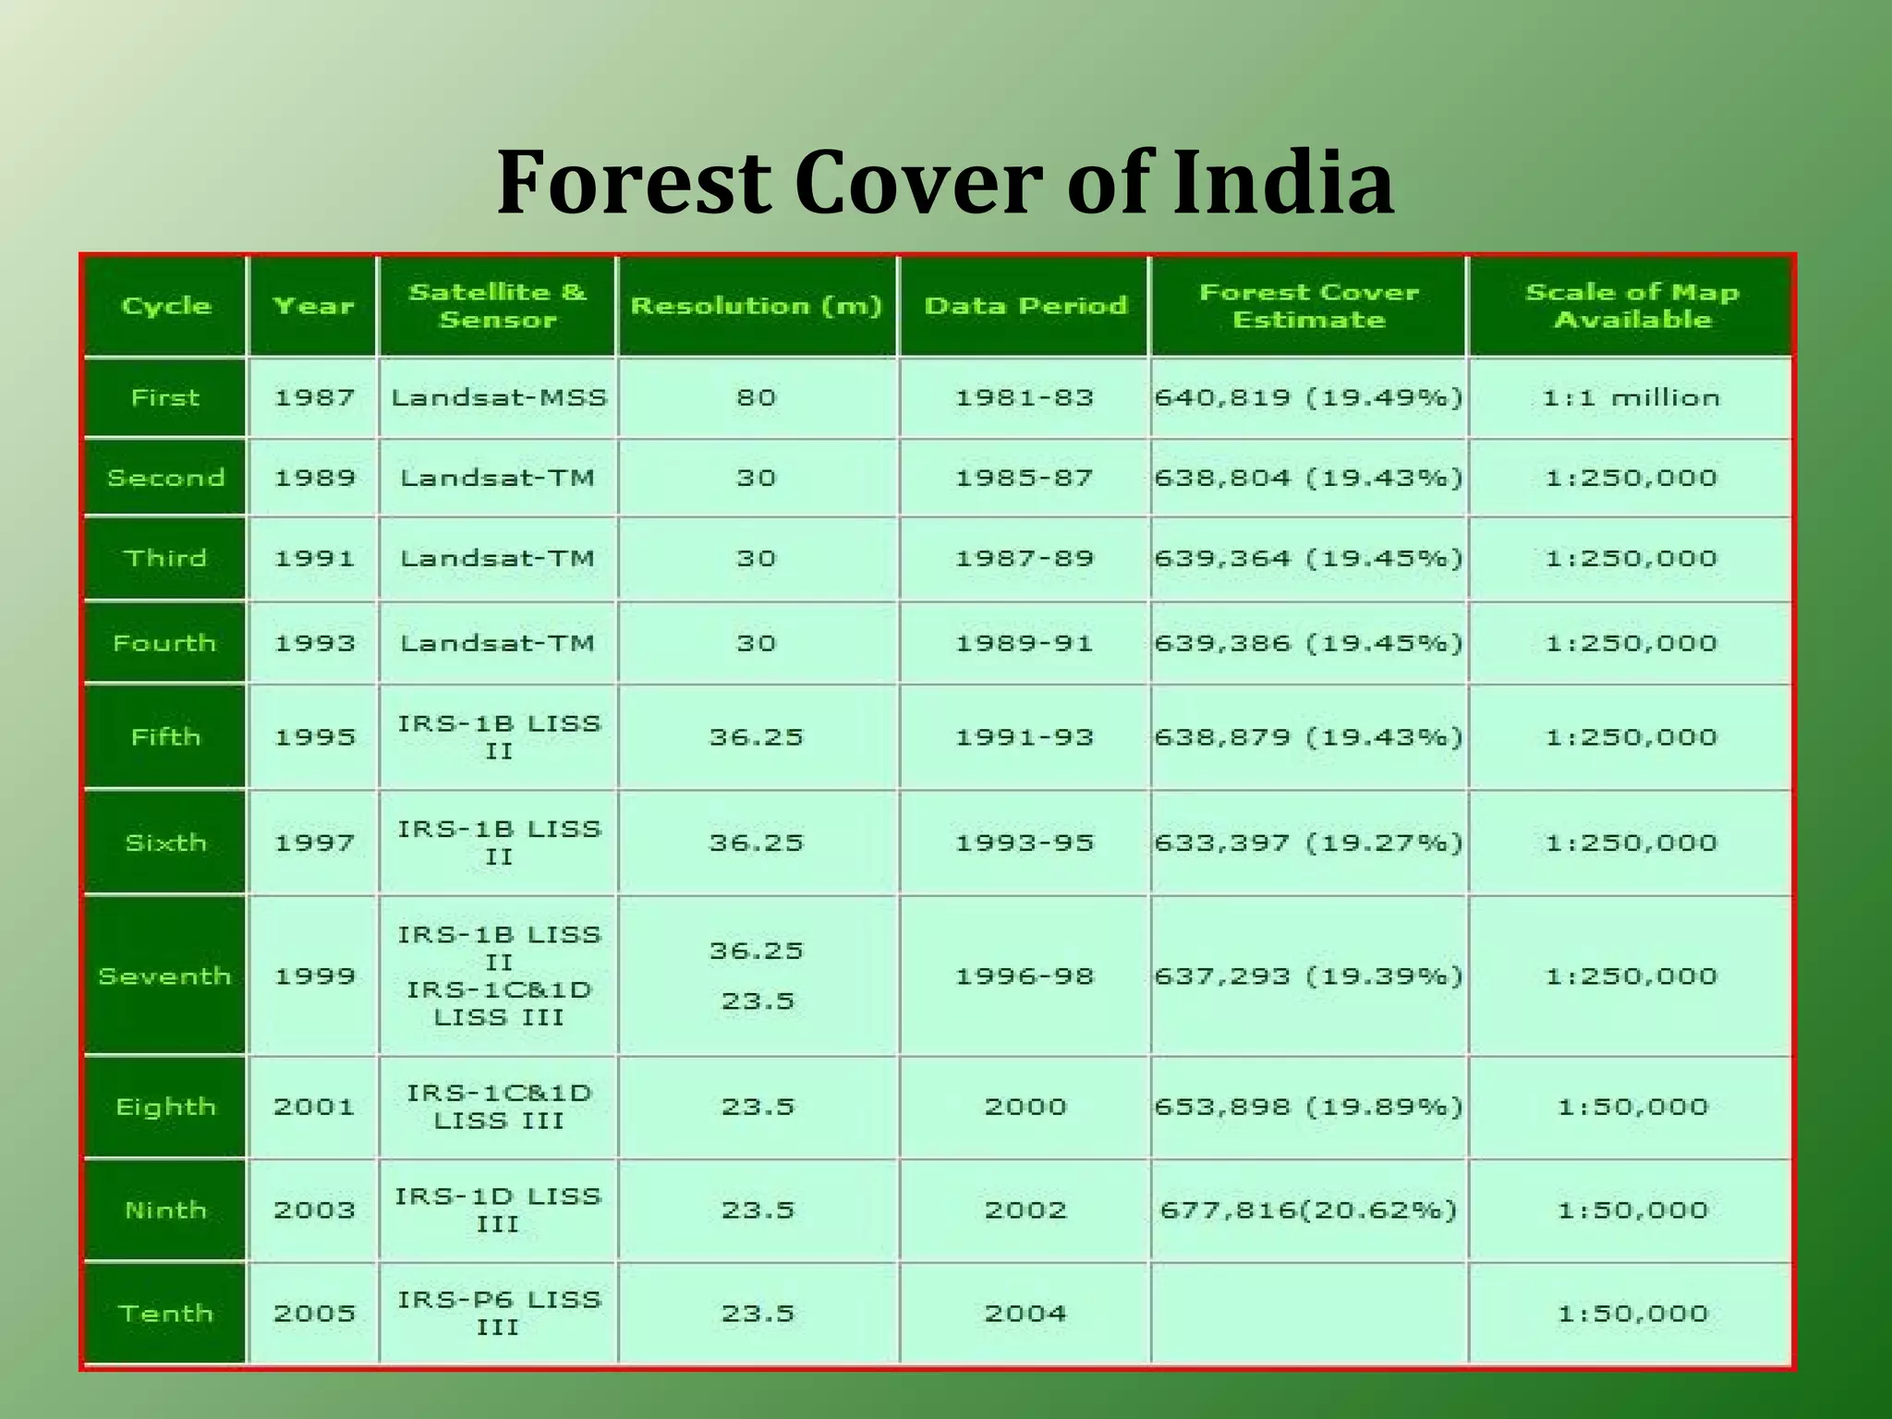Image resolution: width=1892 pixels, height=1419 pixels.
Task: Select the "Fifth" cycle cell
Action: pos(166,737)
